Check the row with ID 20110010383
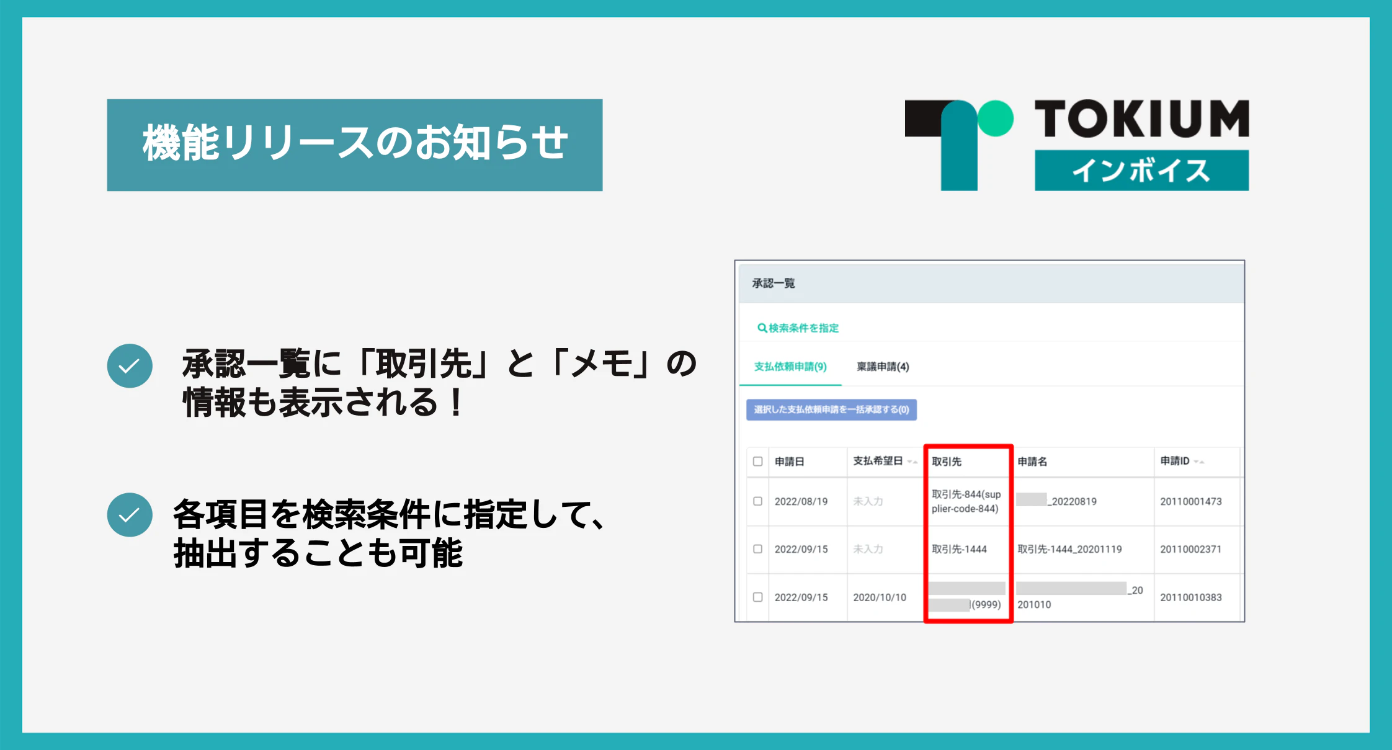1392x750 pixels. coord(757,597)
